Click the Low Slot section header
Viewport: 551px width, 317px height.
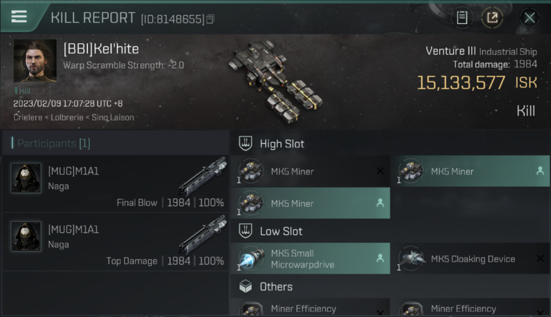click(281, 231)
